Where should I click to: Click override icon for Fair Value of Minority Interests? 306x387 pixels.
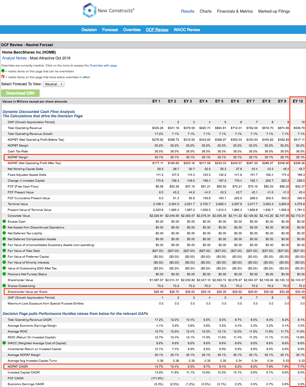[4, 262]
